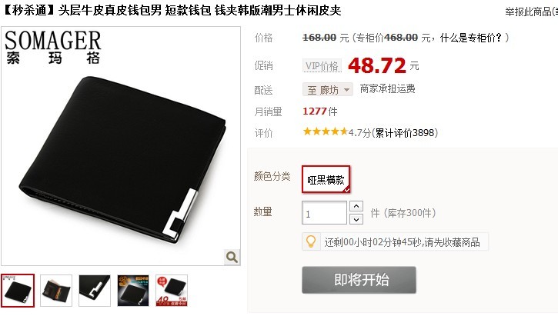
Task: Select the fifth thumbnail with red price tag
Action: 172,291
